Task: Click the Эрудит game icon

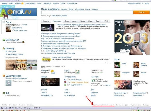Action: [x=136, y=74]
